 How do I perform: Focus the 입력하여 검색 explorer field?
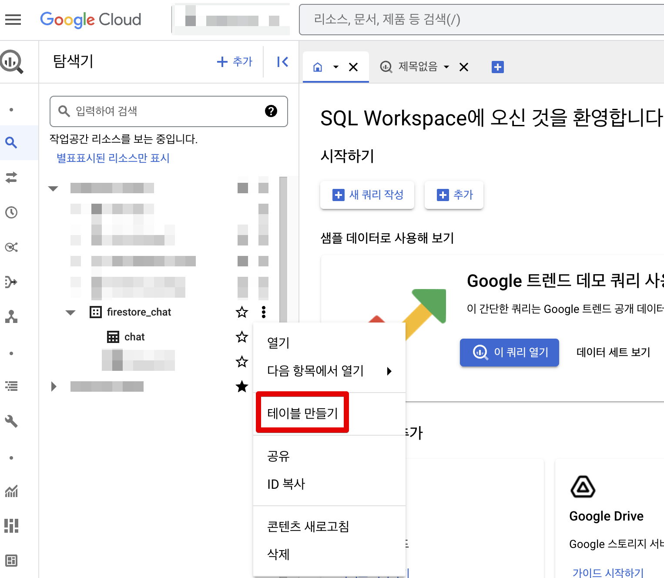(169, 111)
